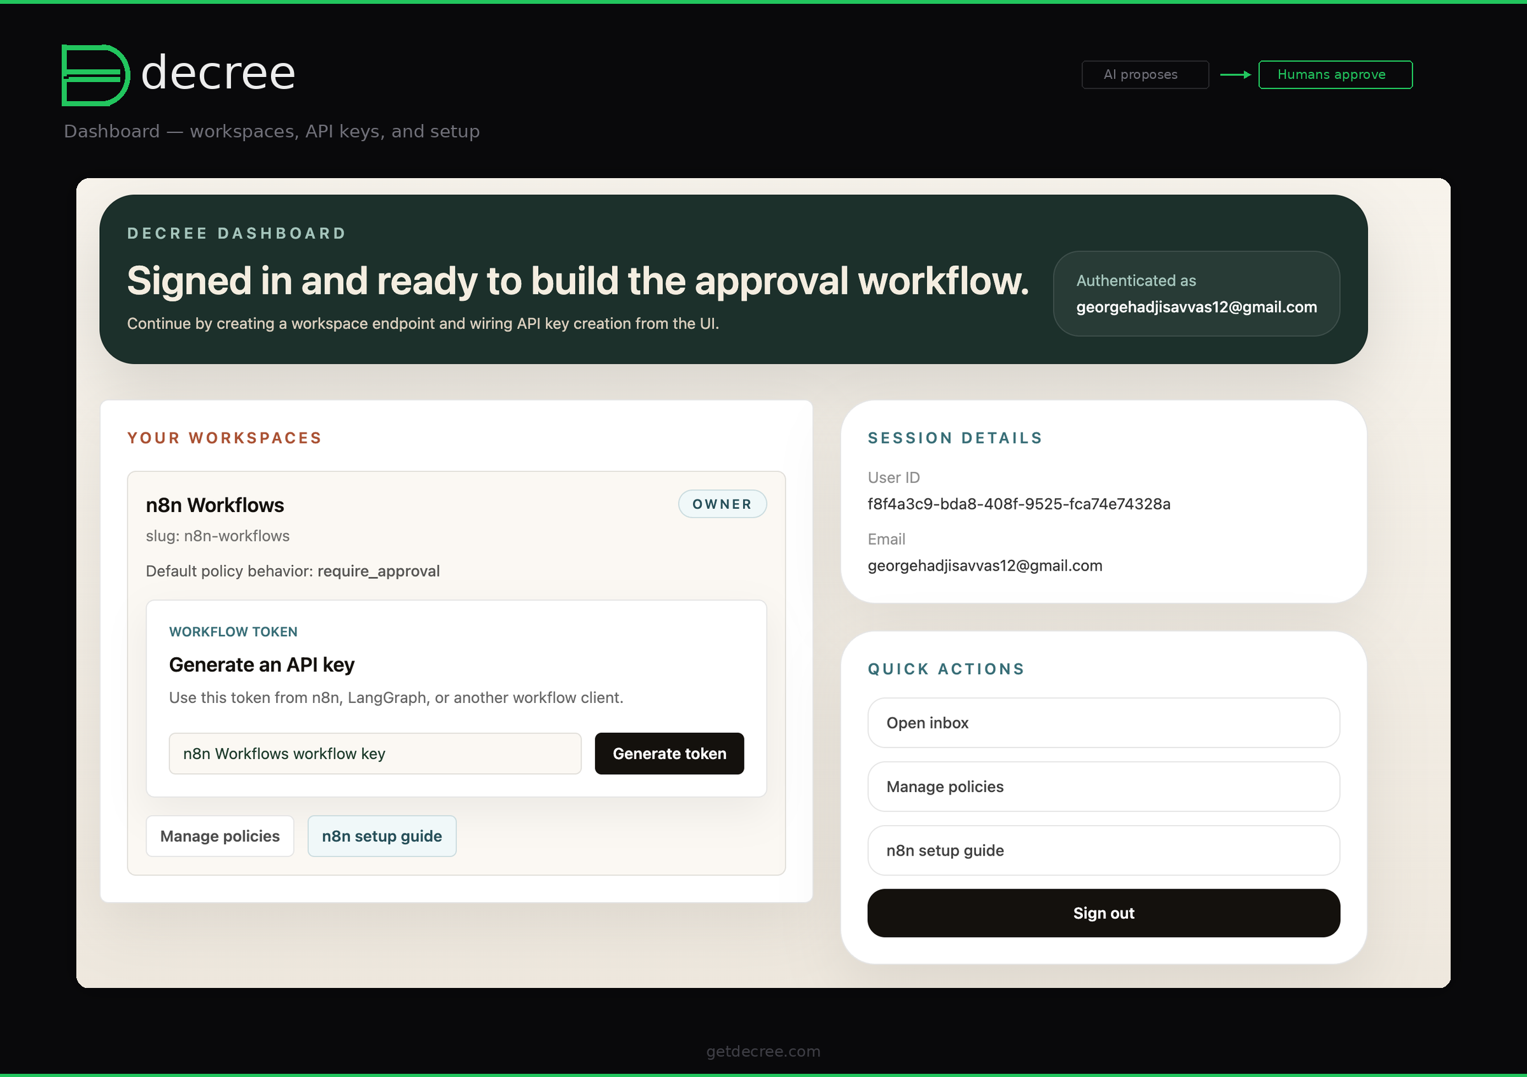Click the require_approval policy value

[379, 571]
